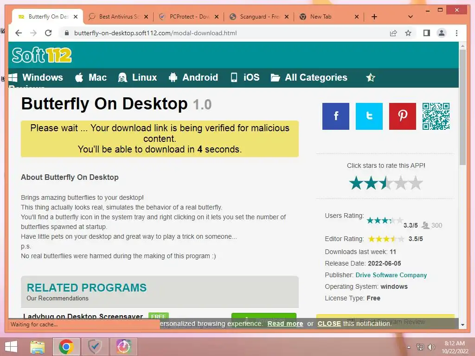The image size is (475, 356).
Task: Click scrollbar down arrow
Action: pos(462,325)
